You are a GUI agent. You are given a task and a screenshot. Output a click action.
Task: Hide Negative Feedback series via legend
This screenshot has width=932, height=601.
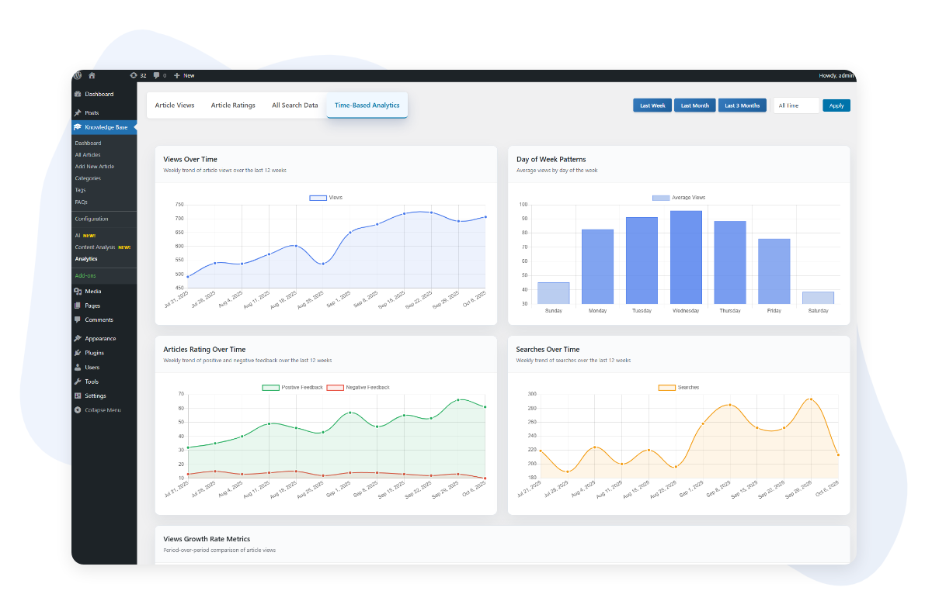[x=335, y=387]
